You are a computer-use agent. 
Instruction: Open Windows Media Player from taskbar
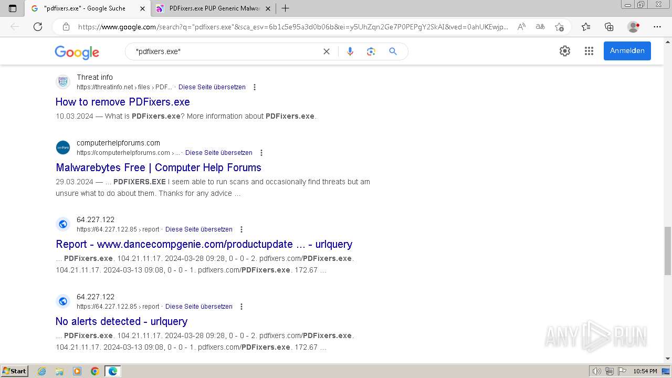pos(77,371)
